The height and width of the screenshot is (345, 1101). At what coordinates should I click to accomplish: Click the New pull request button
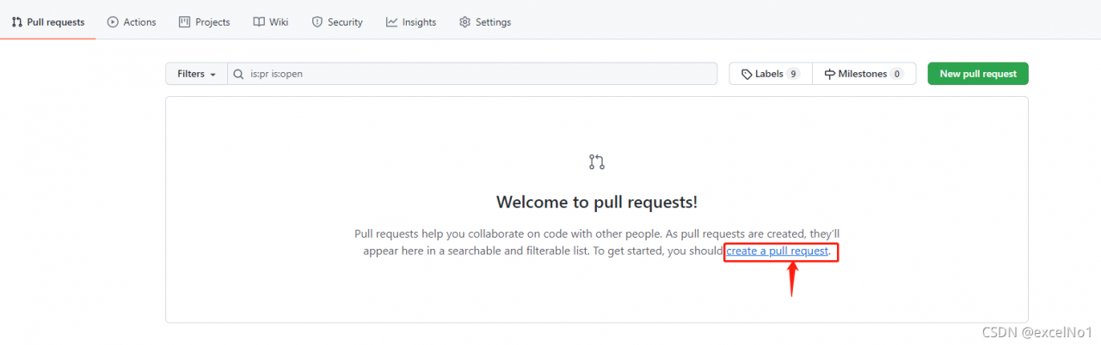(978, 74)
